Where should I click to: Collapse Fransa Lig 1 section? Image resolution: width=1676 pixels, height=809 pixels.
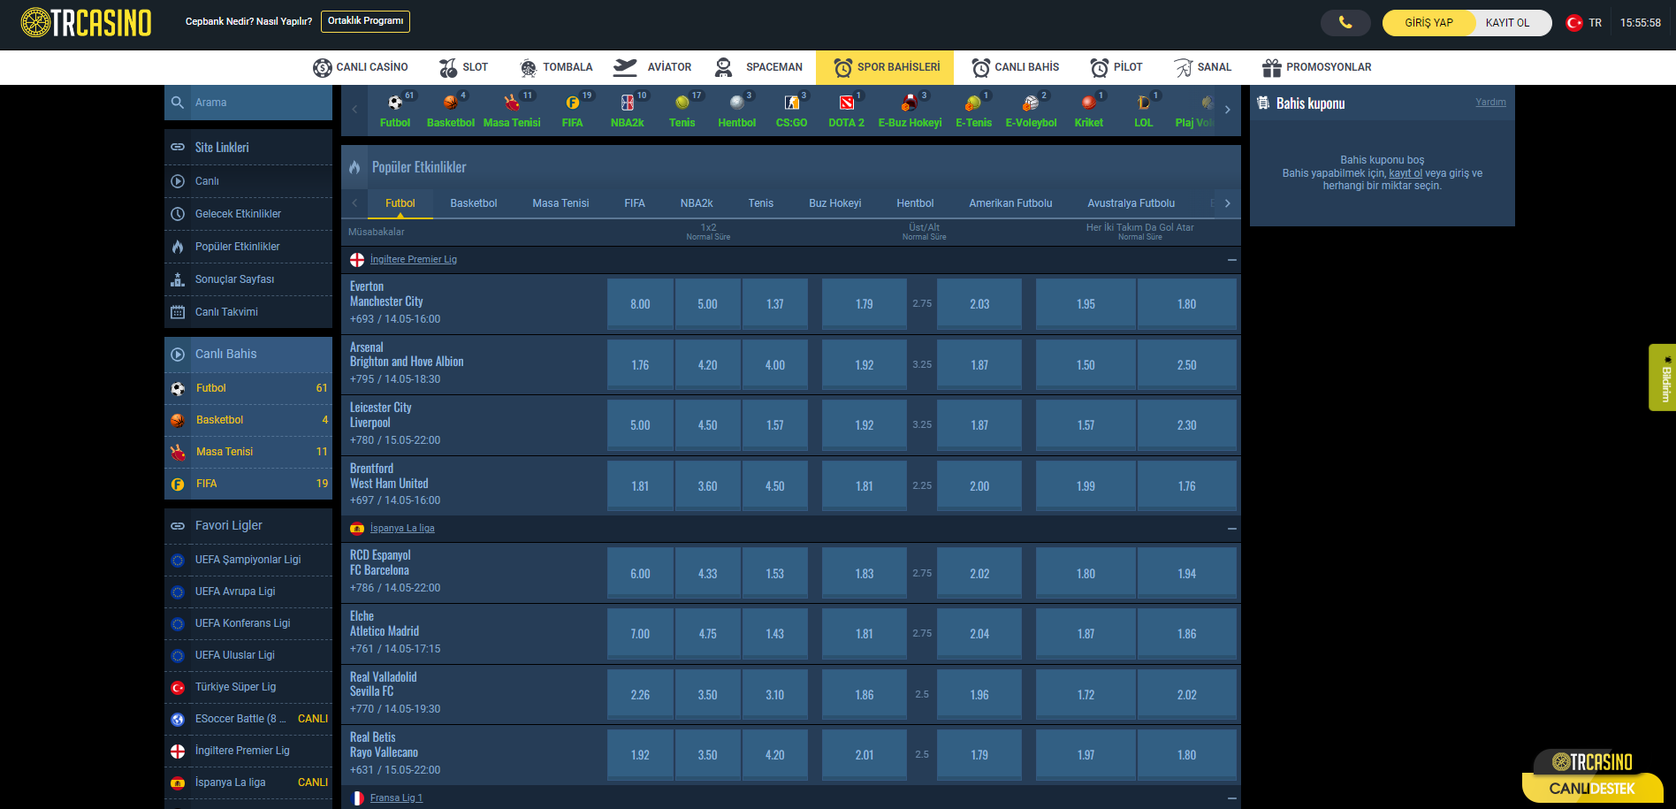[1231, 798]
